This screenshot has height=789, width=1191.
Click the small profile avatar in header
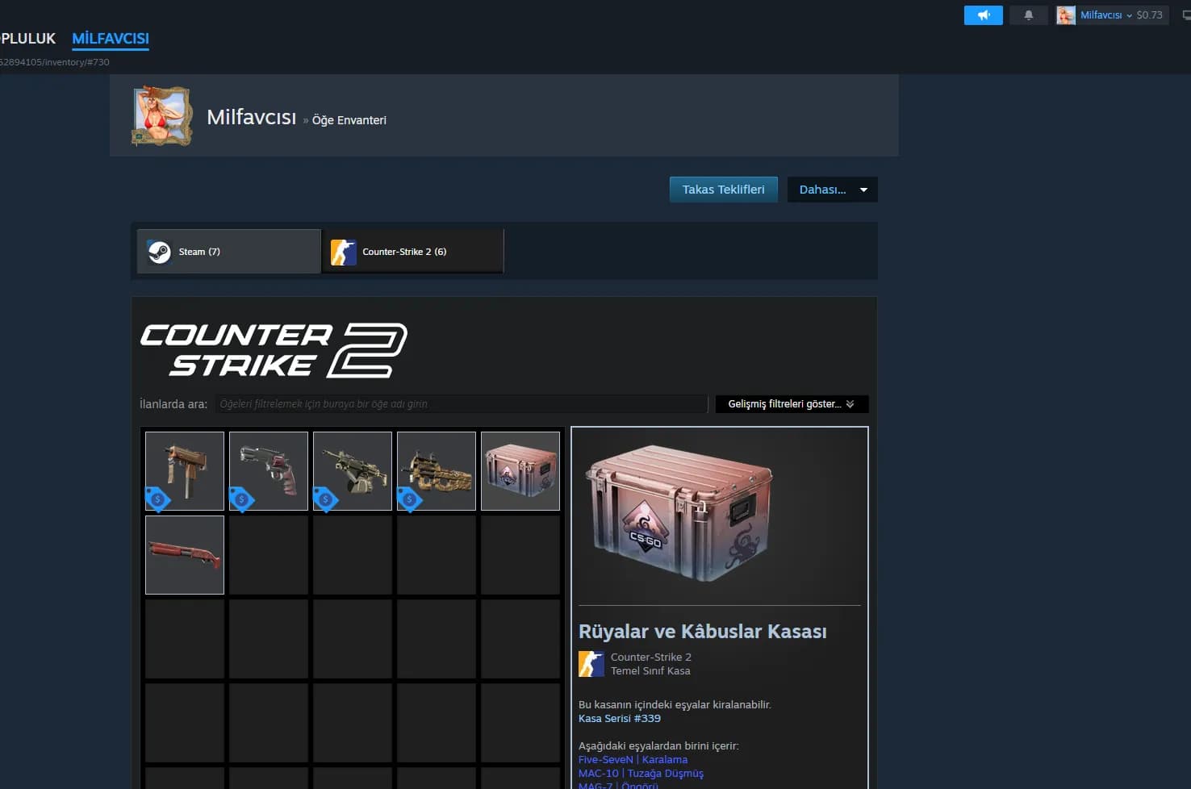tap(1066, 15)
